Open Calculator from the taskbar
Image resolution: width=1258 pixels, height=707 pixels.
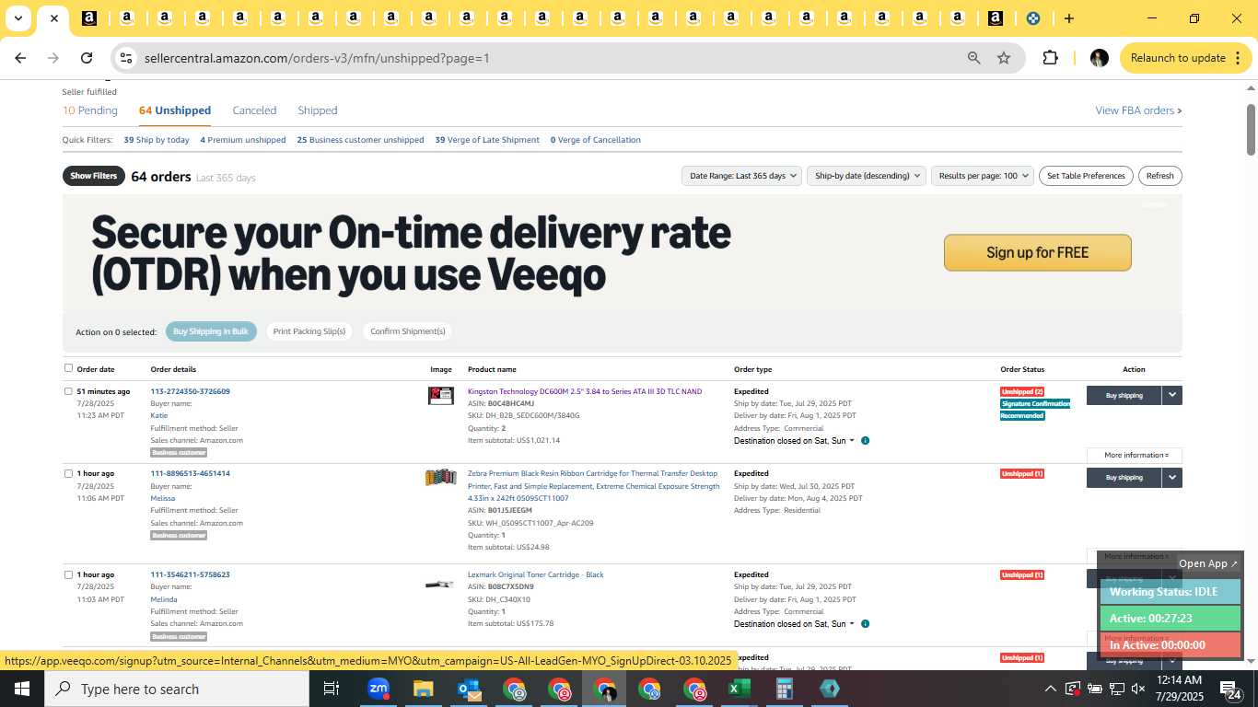(x=784, y=689)
